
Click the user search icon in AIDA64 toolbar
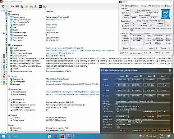[x=35, y=6]
